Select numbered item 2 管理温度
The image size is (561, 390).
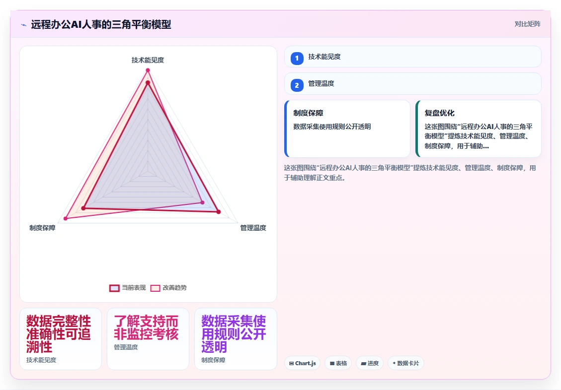point(412,84)
